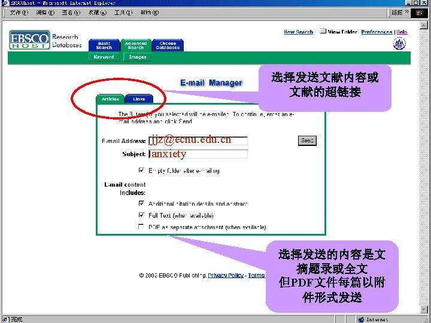Click the Internet zone globe icon in the status bar
This screenshot has width=431, height=323.
[361, 319]
